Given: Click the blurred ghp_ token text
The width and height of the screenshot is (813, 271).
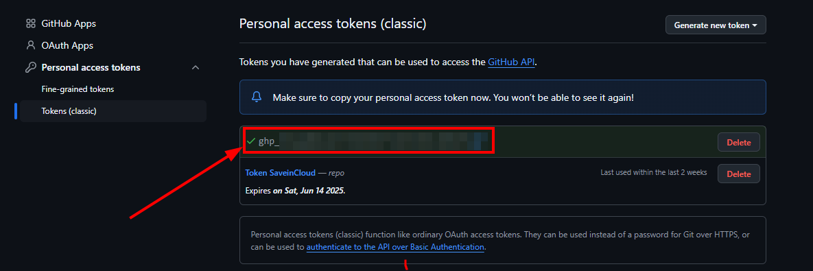Looking at the screenshot, I should 373,141.
